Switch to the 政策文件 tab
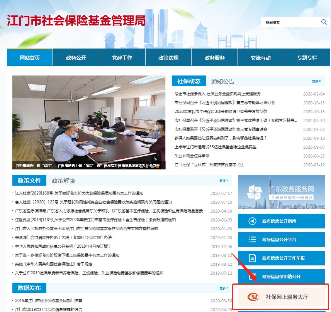Image resolution: width=331 pixels, height=312 pixels. click(x=29, y=180)
